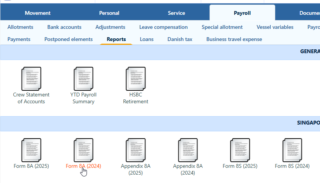320x183 pixels.
Task: Open the Form 8S (2025) document icon
Action: [x=240, y=150]
